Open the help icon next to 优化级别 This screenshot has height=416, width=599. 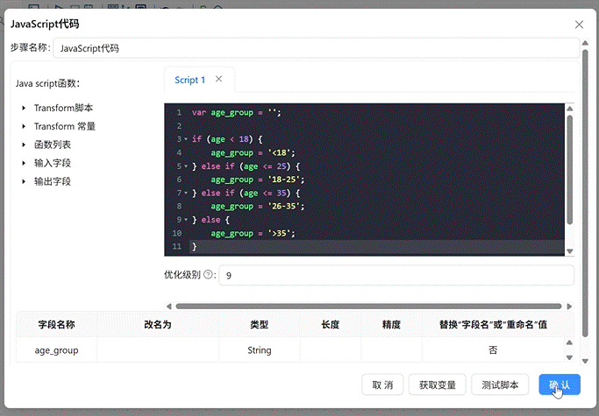click(x=208, y=274)
